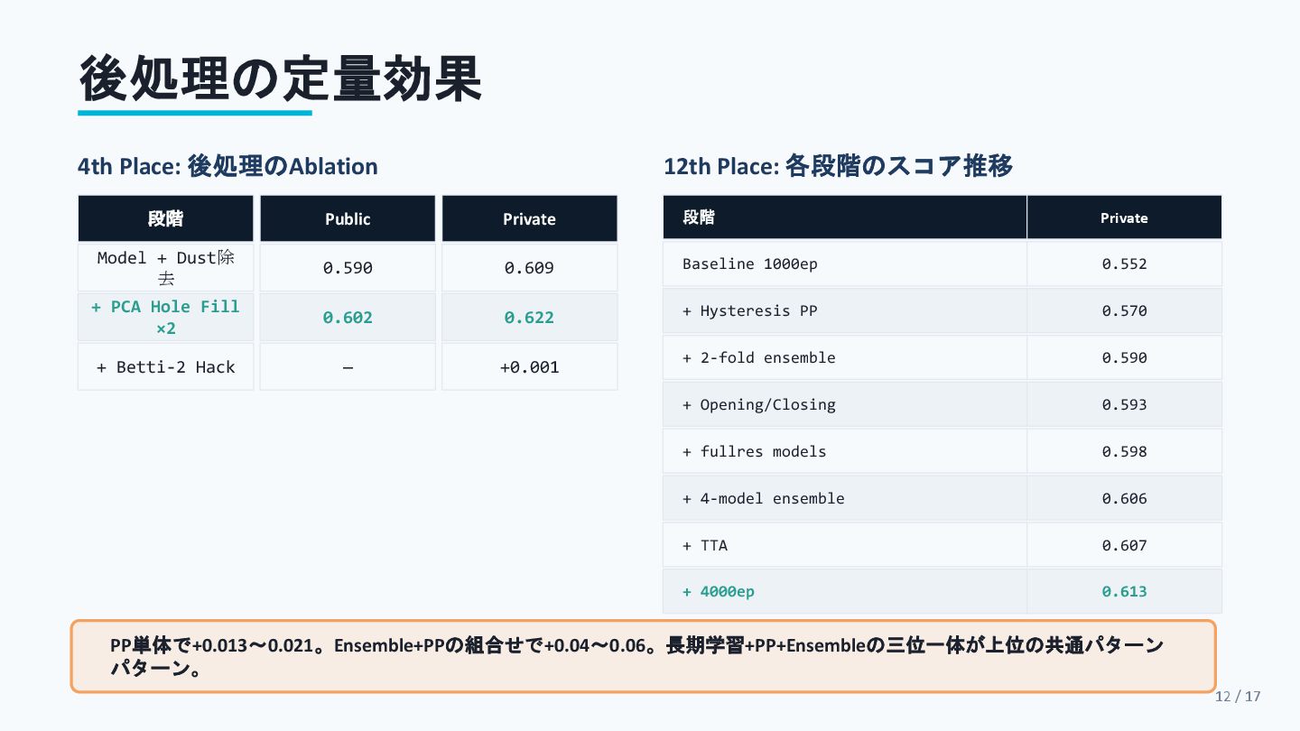Image resolution: width=1300 pixels, height=731 pixels.
Task: Click the 12th Place スコア推移 heading
Action: tap(838, 166)
